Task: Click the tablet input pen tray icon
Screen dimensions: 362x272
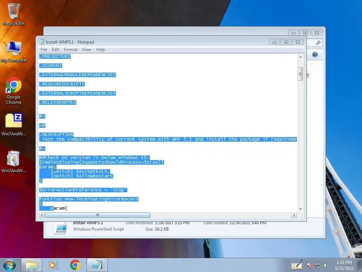Action: (297, 265)
